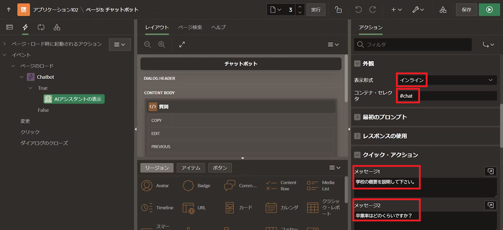Collapse the Chatbot dynamic action node
Screen dimensions: 503x230
click(x=22, y=77)
